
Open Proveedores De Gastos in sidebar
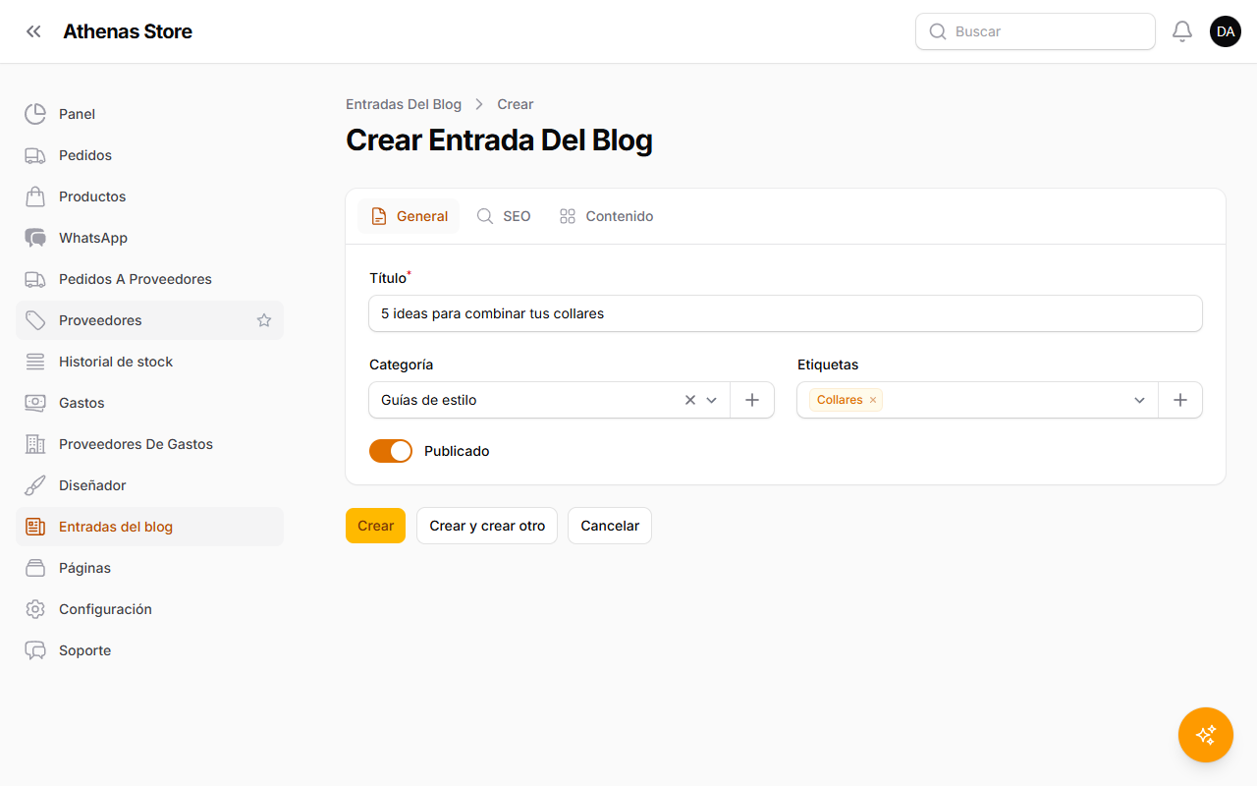click(149, 444)
